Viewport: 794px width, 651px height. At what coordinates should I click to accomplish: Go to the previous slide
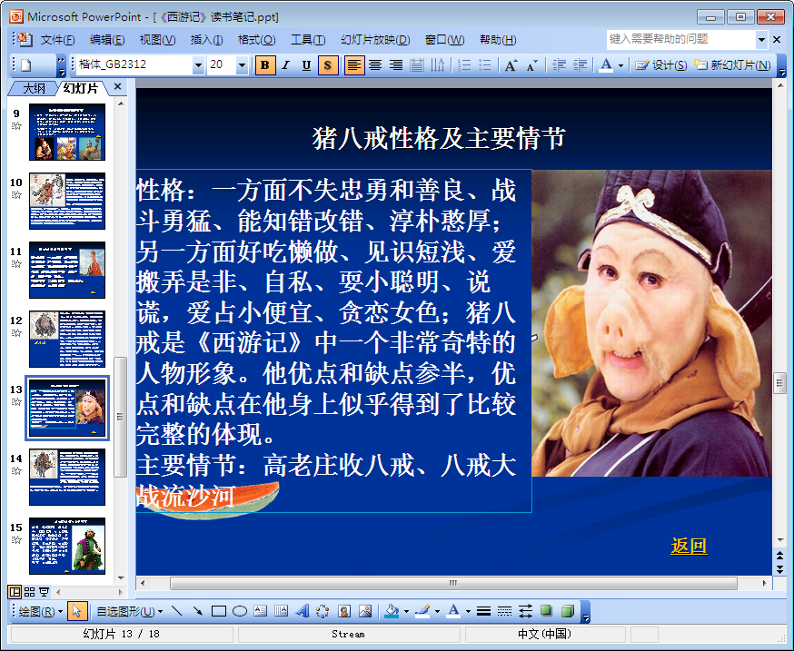pyautogui.click(x=779, y=556)
